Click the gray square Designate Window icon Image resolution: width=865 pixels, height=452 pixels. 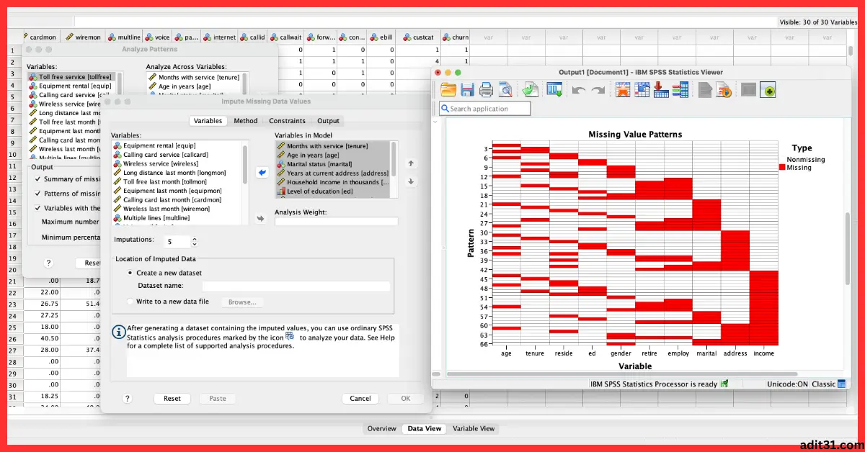(748, 90)
